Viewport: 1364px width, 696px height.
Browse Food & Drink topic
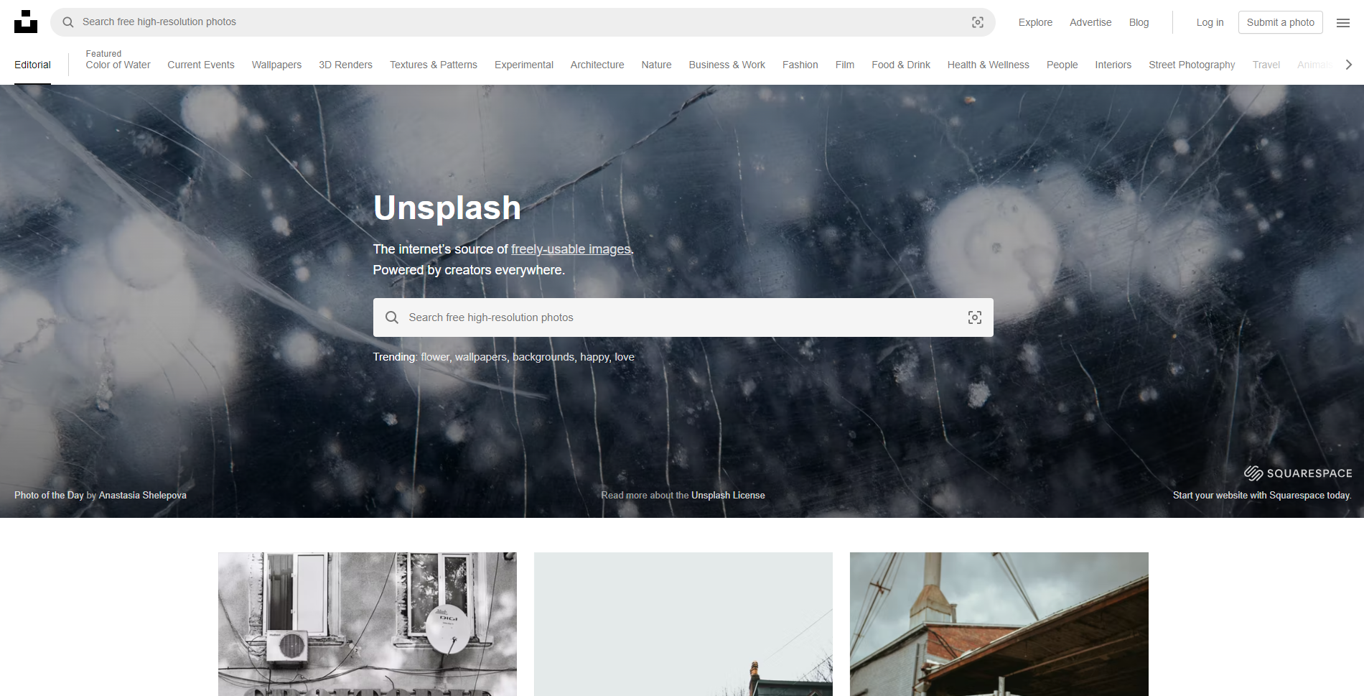(901, 65)
